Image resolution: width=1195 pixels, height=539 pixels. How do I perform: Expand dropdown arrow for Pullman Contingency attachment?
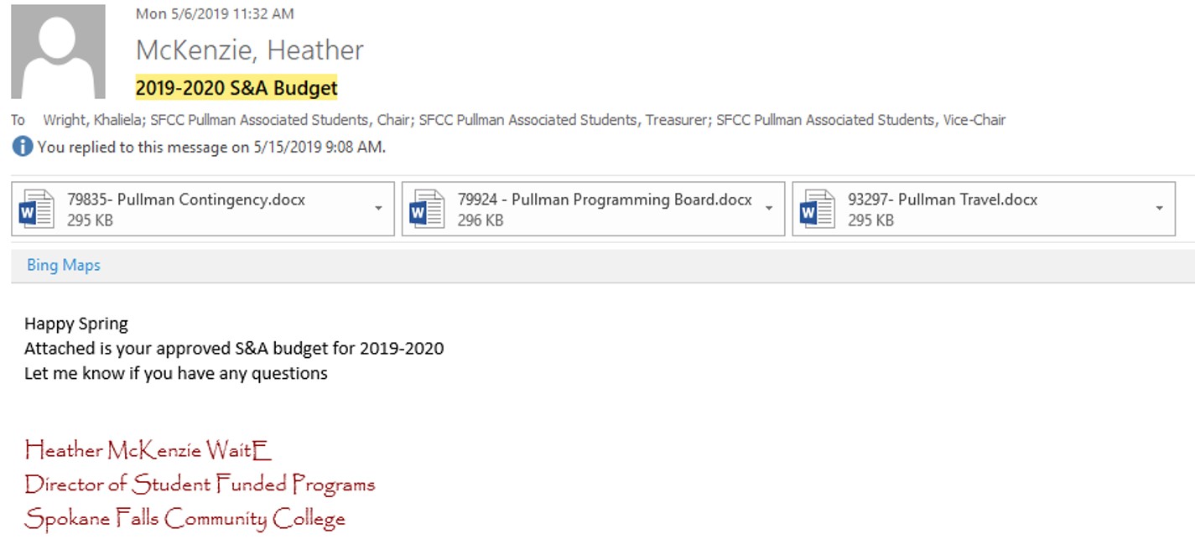[378, 209]
